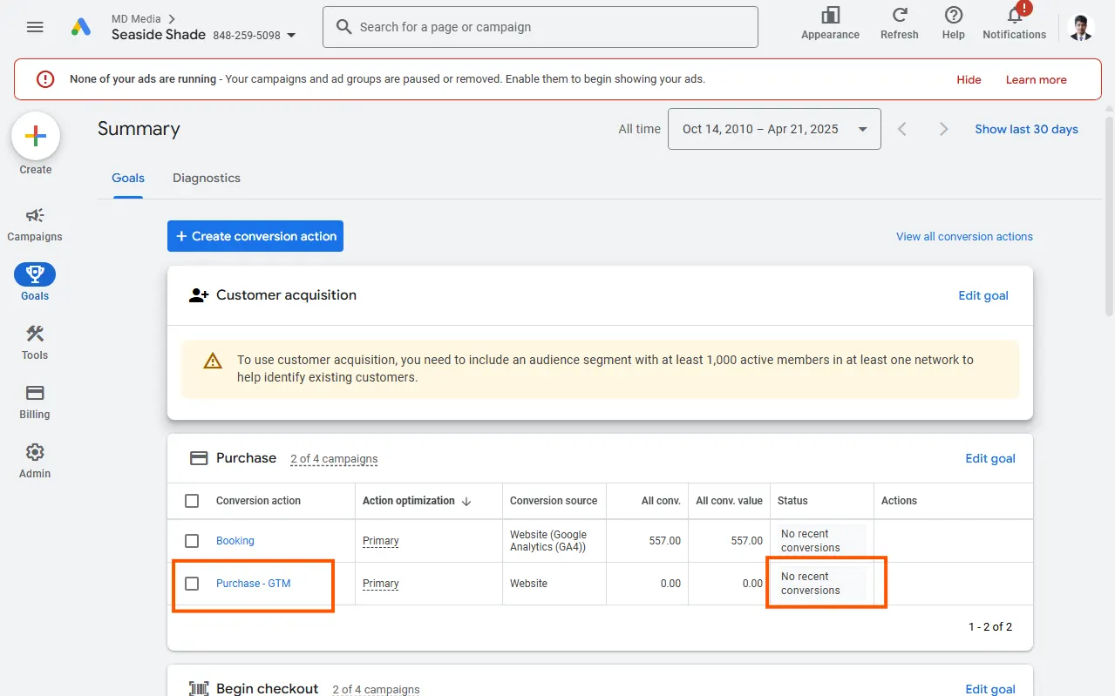Go to previous date range arrow
The image size is (1115, 696).
902,129
